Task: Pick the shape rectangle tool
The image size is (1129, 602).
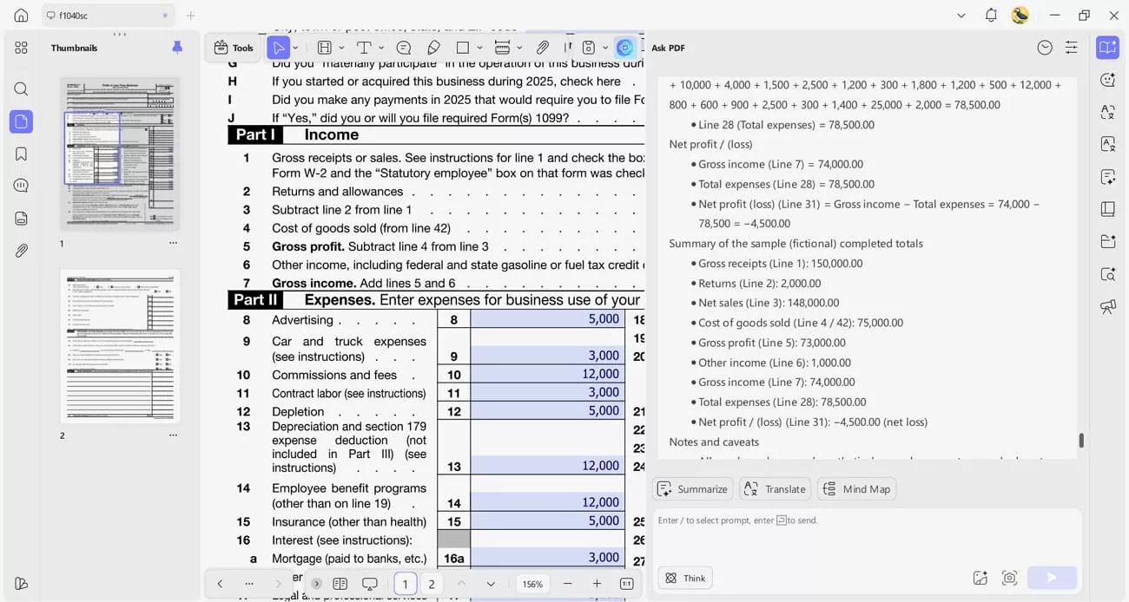Action: click(465, 48)
